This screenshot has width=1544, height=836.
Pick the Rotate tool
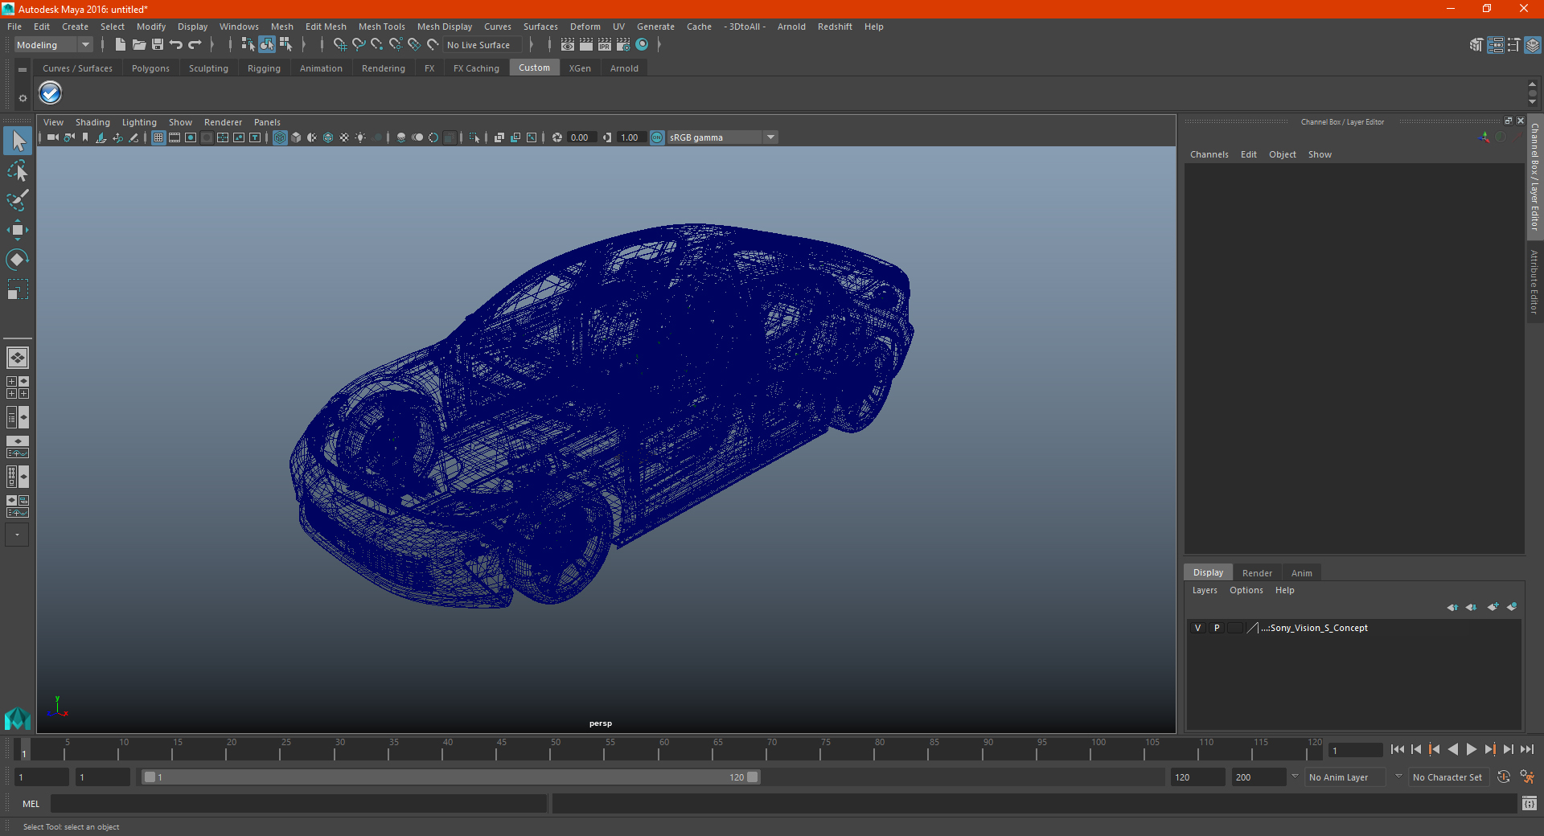click(18, 259)
